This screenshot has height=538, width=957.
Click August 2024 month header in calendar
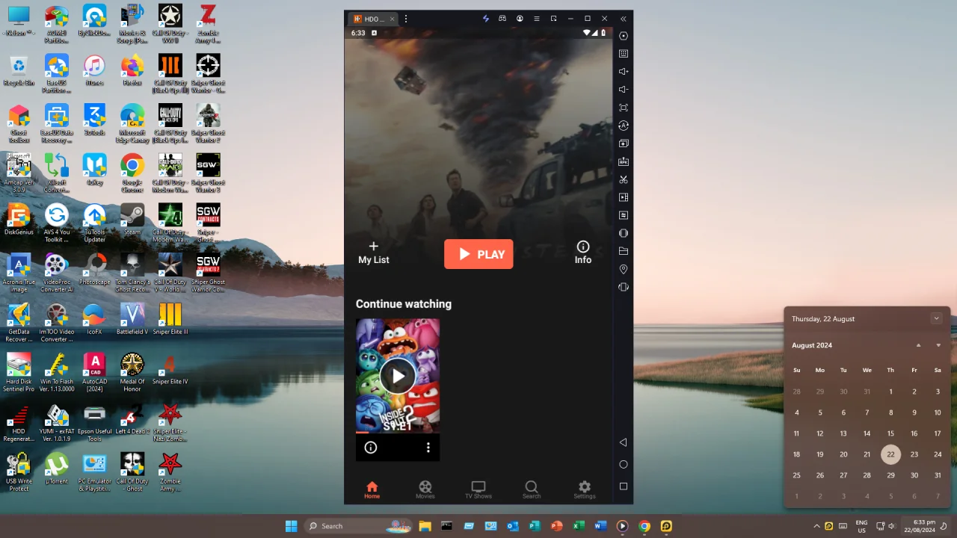pyautogui.click(x=812, y=345)
